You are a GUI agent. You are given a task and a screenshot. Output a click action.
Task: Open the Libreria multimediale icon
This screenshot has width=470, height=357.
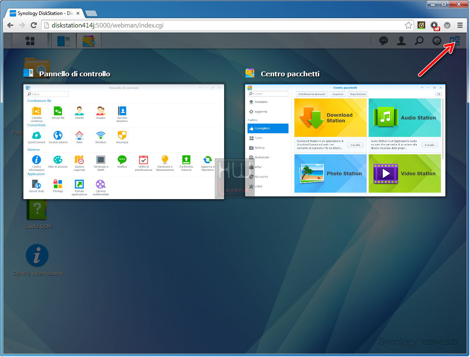pos(101,188)
